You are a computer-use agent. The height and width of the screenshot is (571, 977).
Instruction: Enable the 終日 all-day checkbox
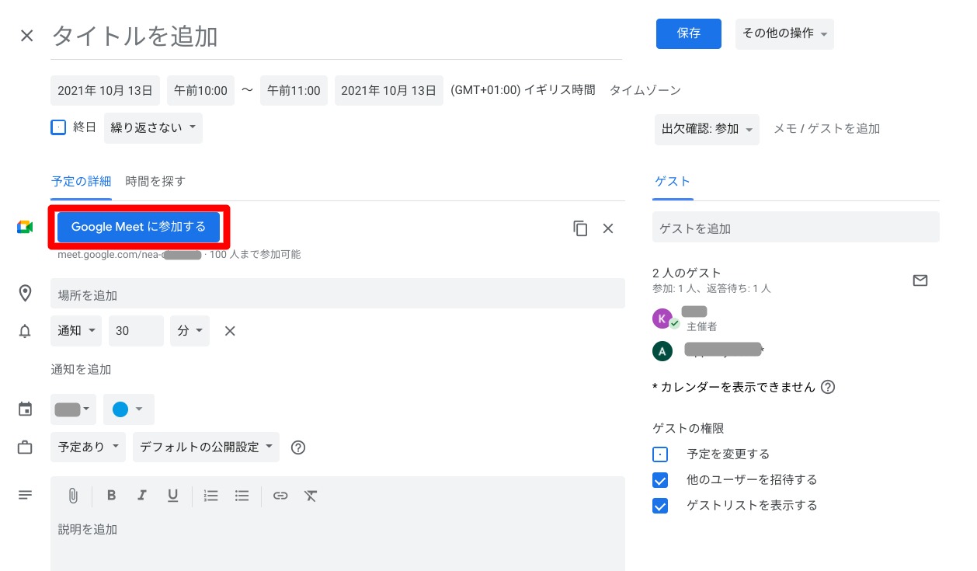(58, 127)
